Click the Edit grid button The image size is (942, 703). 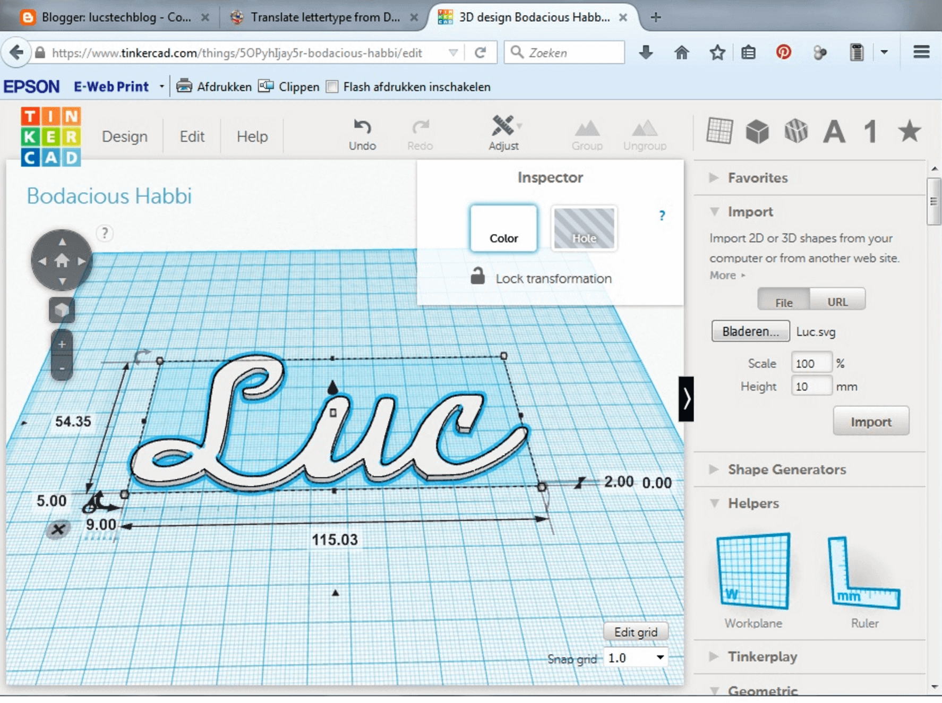click(x=636, y=632)
